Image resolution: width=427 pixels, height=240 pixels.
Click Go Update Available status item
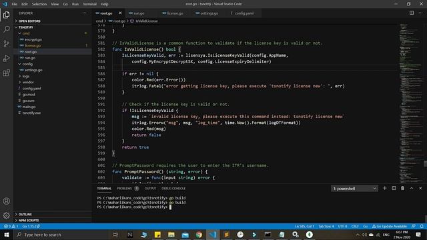pyautogui.click(x=390, y=226)
